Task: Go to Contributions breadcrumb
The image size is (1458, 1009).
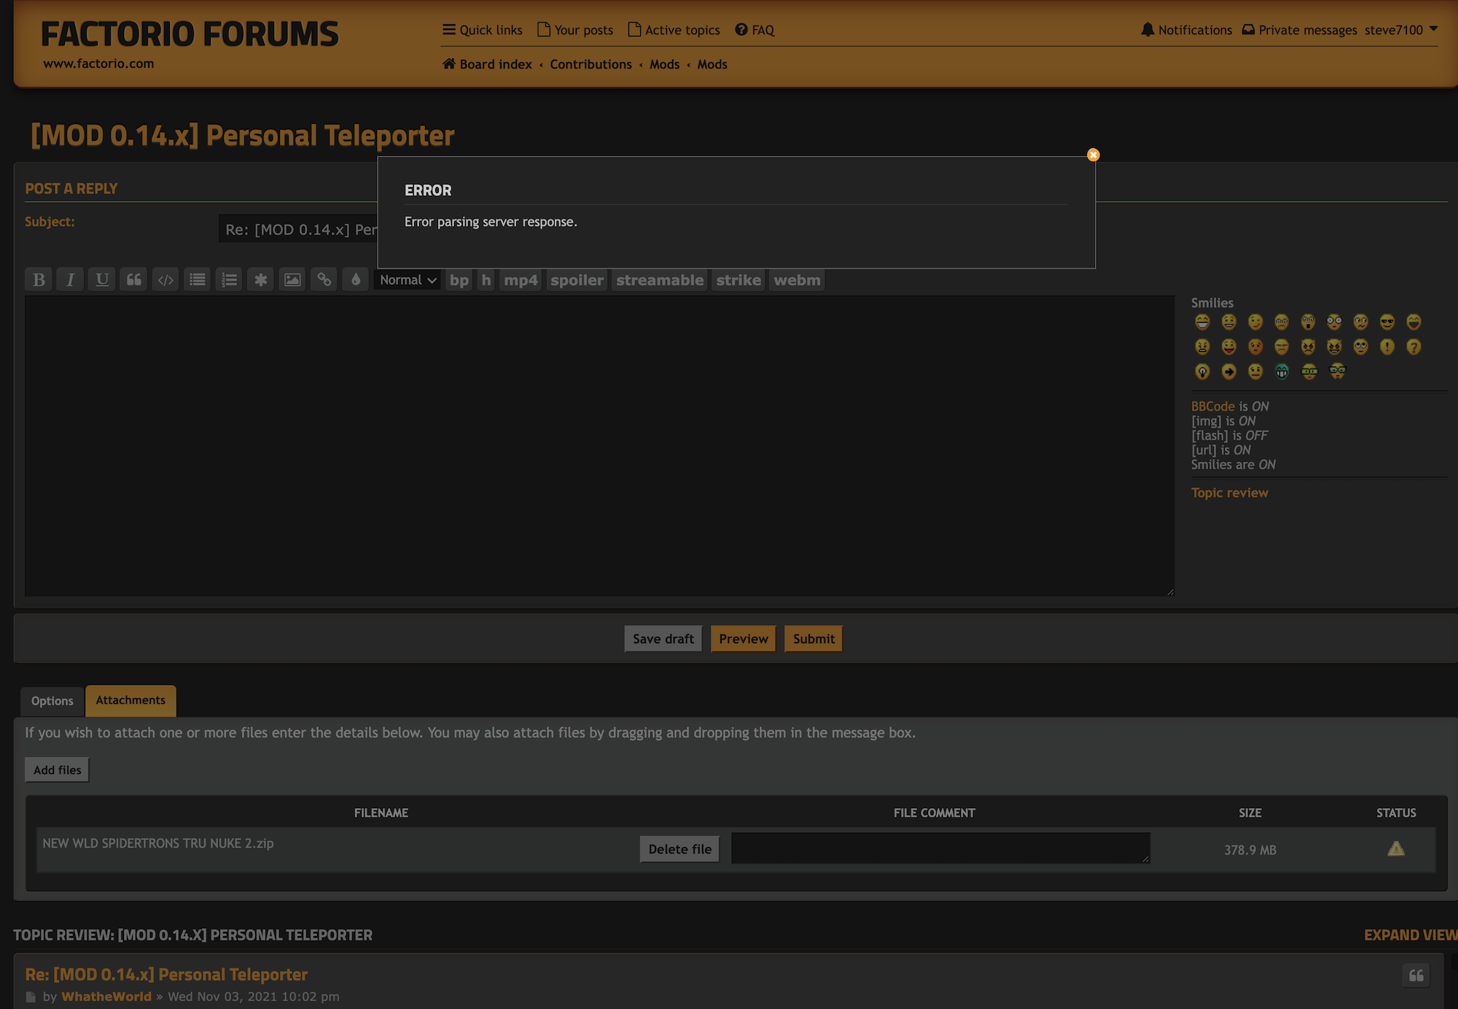Action: pos(590,64)
